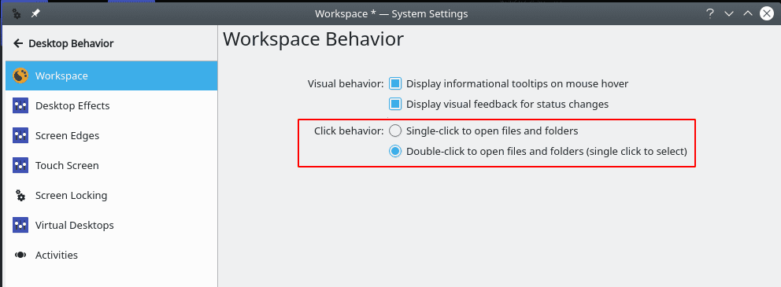Click the pin icon in title bar
781x287 pixels.
[x=35, y=14]
